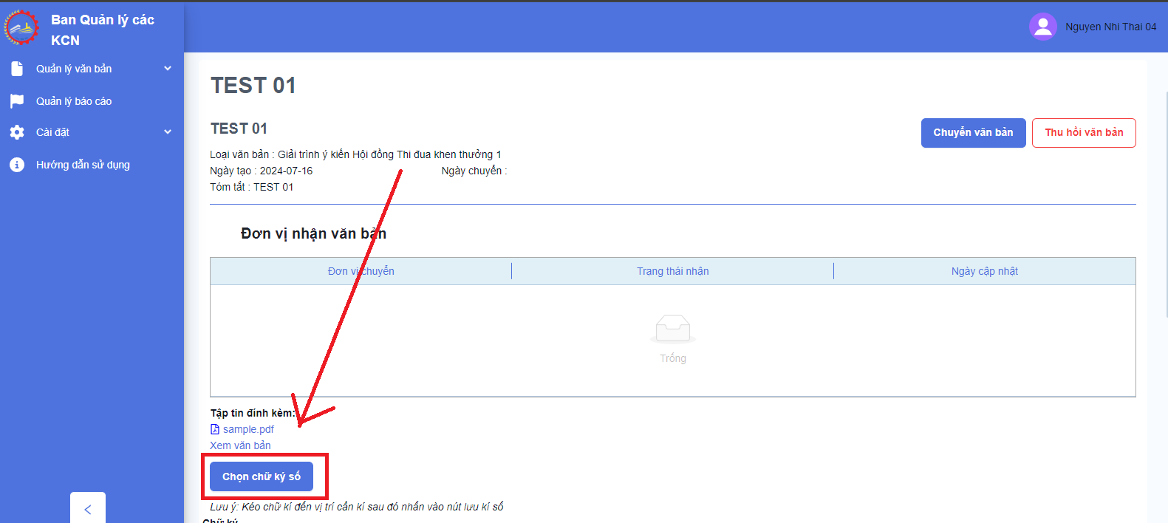Click the Chọn chữ ký số button
Viewport: 1168px width, 523px height.
(x=262, y=476)
